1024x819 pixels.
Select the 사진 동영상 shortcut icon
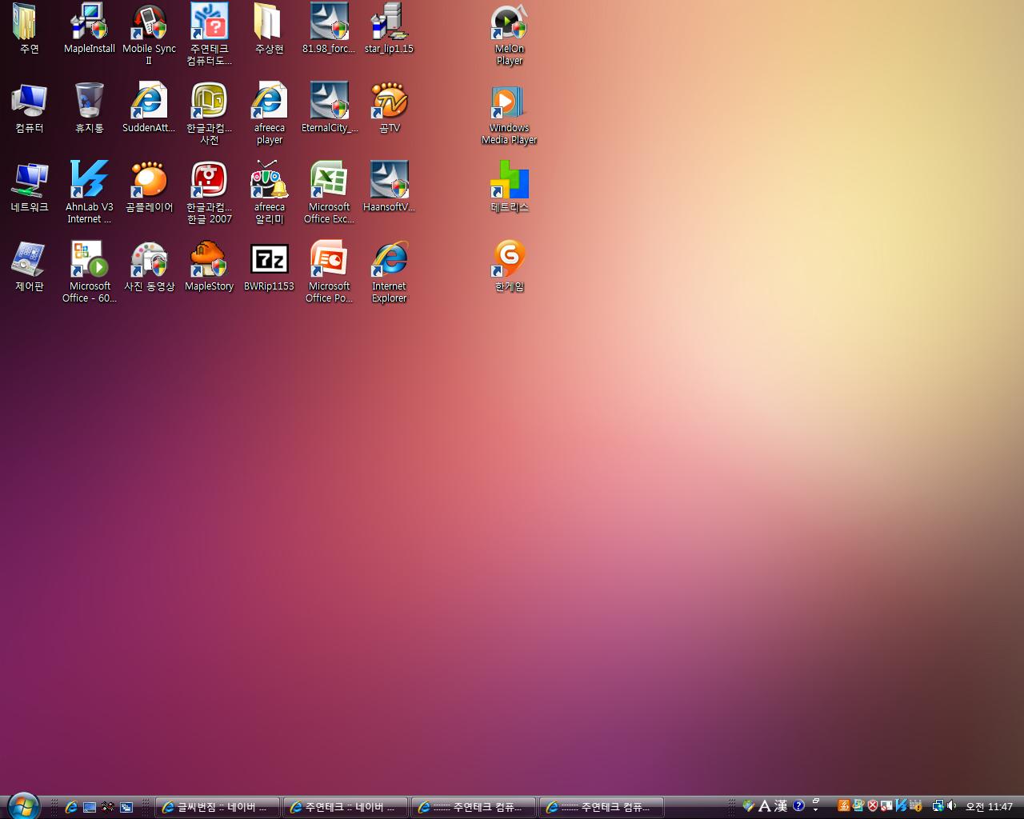(x=149, y=266)
